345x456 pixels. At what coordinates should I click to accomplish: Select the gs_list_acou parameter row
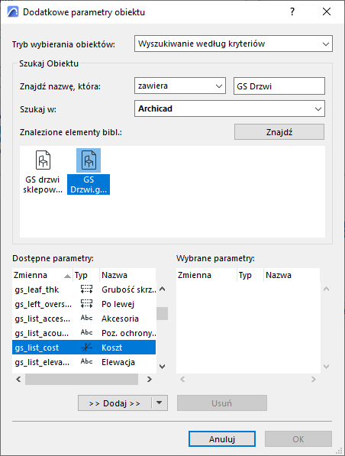pos(84,333)
